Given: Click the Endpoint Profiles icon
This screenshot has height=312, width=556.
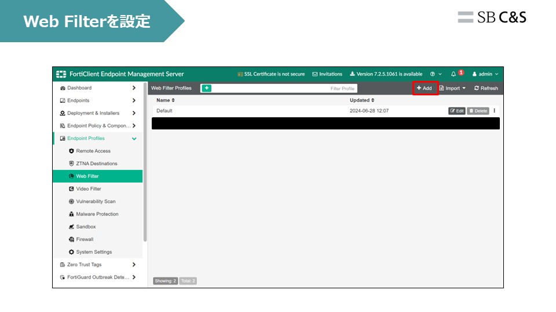Looking at the screenshot, I should 63,138.
